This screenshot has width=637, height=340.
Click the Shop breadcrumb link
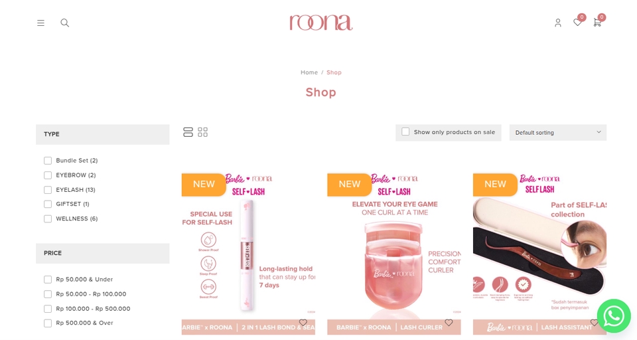334,72
